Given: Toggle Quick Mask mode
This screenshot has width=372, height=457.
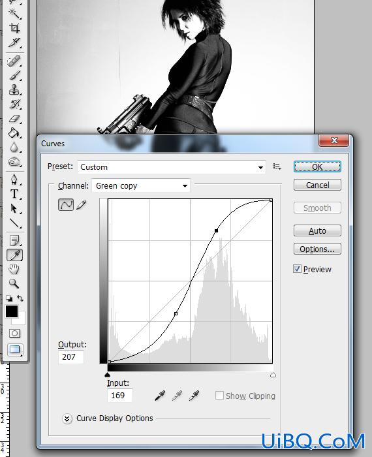Looking at the screenshot, I should [x=14, y=333].
